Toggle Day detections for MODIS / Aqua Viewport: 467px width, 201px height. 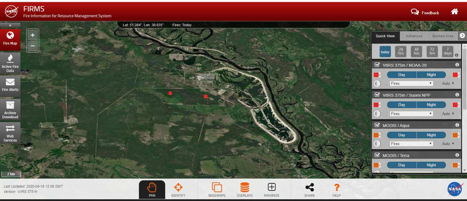point(402,135)
